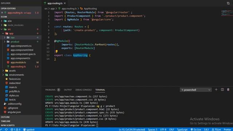Image resolution: width=233 pixels, height=131 pixels.
Task: Expand the product folder
Action: pos(5,42)
